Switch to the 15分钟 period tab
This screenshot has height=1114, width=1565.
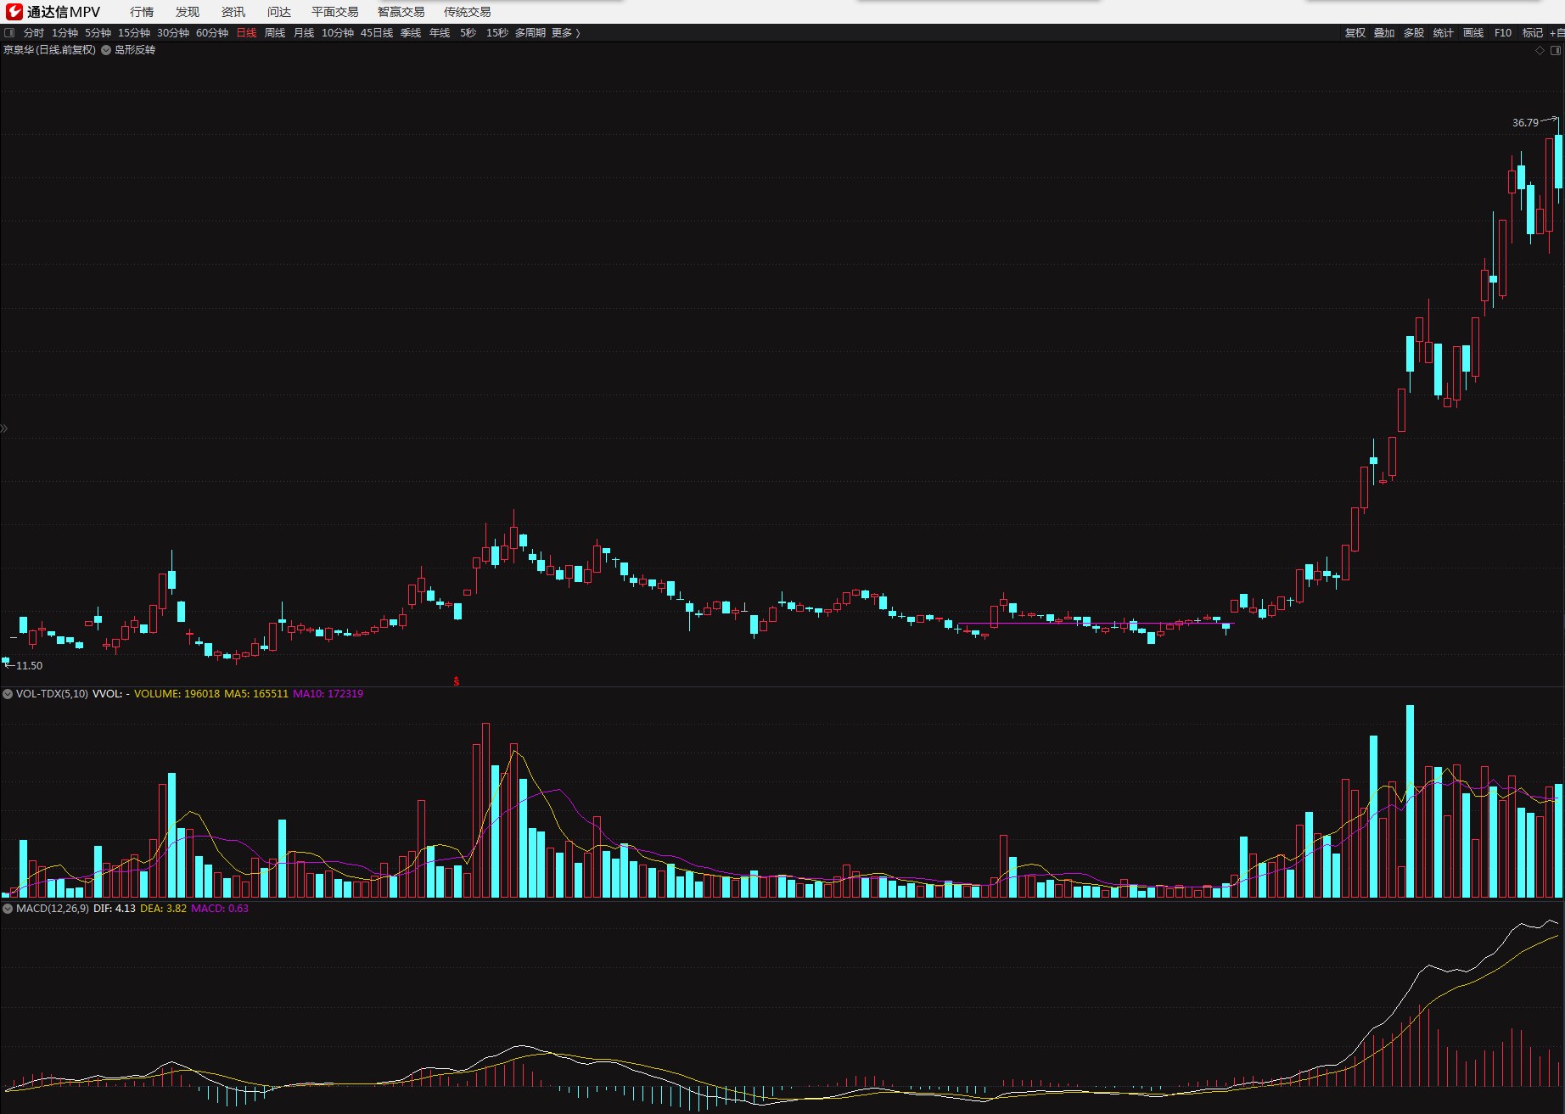[x=134, y=33]
